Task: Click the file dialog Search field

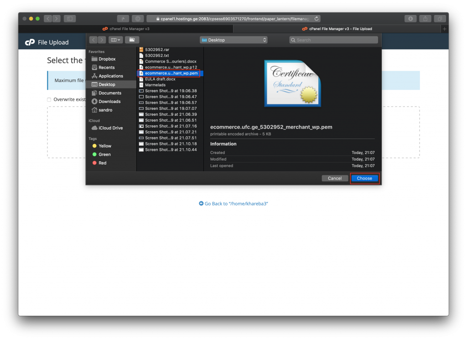Action: point(334,40)
